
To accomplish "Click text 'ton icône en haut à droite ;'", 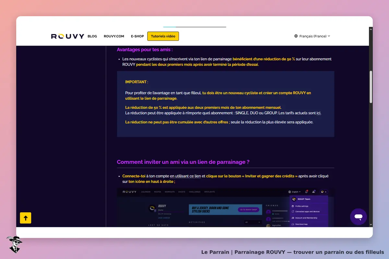I will tap(152, 182).
